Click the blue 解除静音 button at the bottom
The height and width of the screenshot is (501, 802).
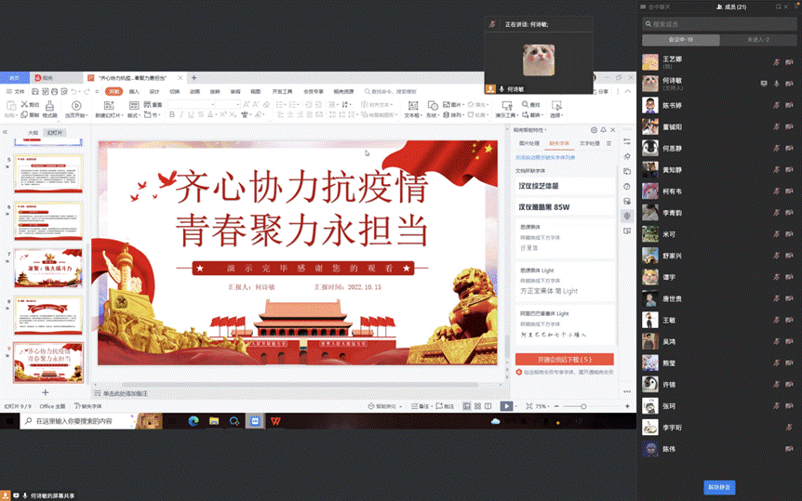click(x=718, y=486)
